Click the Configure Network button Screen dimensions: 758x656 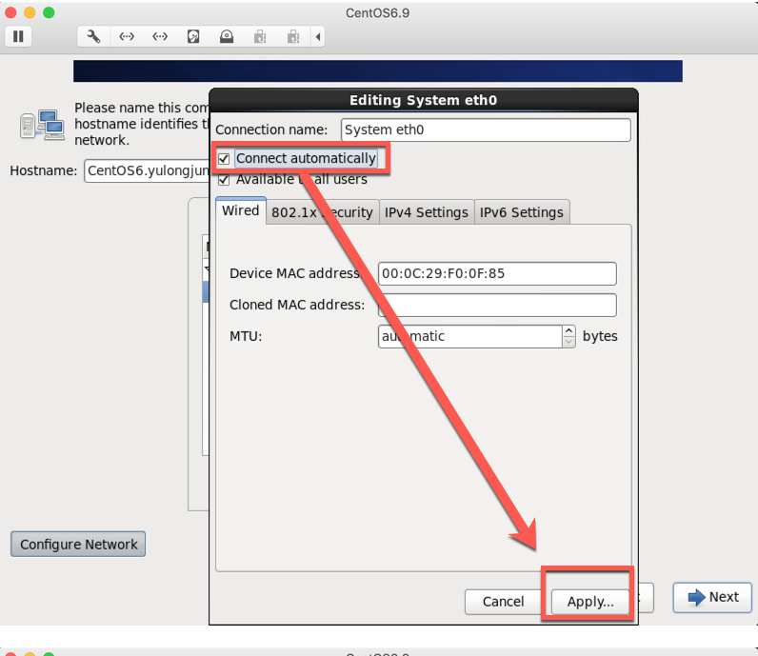[78, 545]
